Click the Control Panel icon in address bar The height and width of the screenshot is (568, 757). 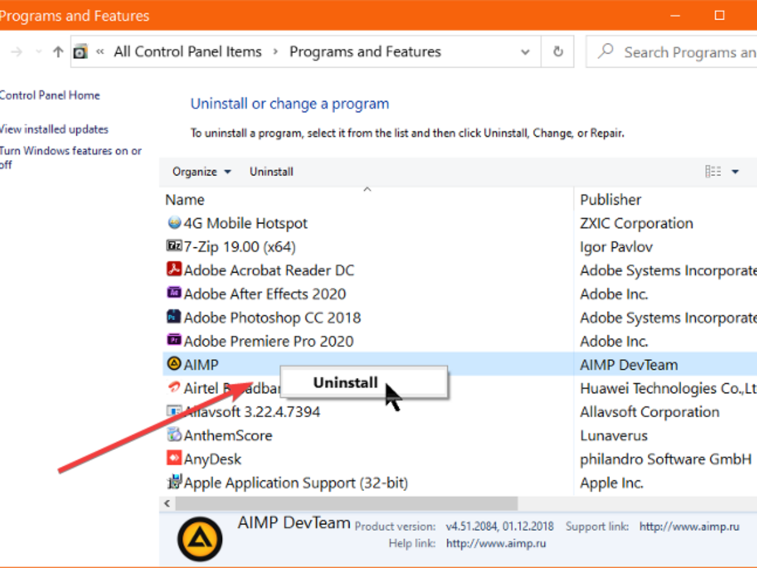tap(80, 52)
